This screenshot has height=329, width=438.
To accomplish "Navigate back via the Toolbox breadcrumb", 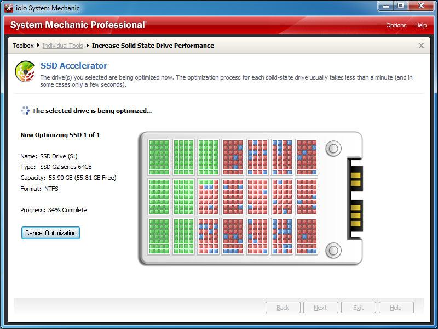I will [23, 46].
